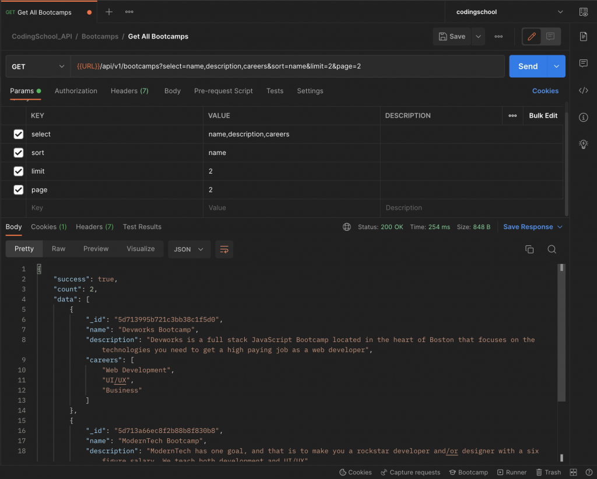The height and width of the screenshot is (479, 597).
Task: Open the Tests tab
Action: (275, 91)
